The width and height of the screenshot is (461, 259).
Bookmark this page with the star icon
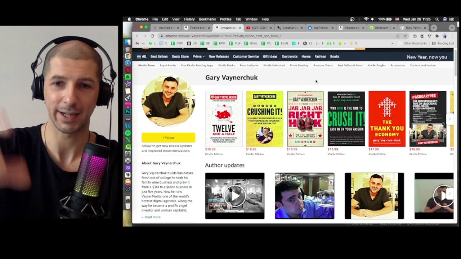405,36
